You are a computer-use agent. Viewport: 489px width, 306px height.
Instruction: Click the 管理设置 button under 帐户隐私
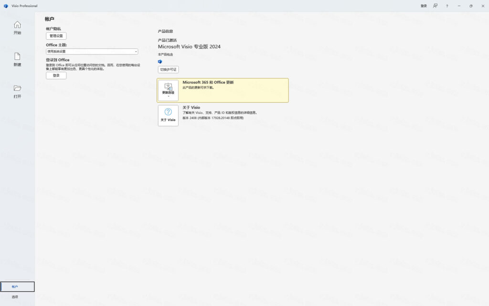pyautogui.click(x=56, y=36)
